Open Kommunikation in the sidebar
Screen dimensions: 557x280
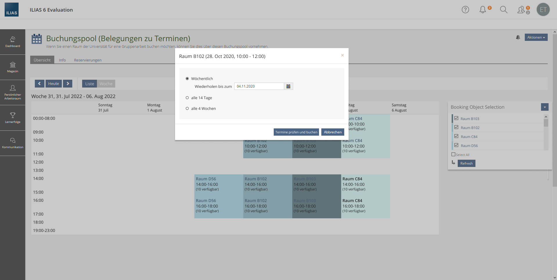click(12, 143)
